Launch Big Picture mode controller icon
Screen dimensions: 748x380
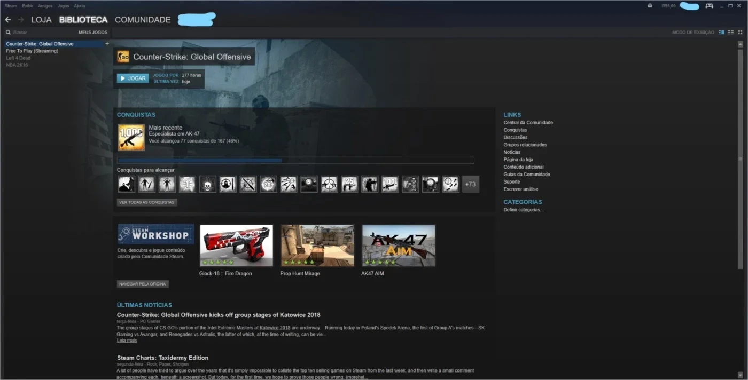pos(709,6)
